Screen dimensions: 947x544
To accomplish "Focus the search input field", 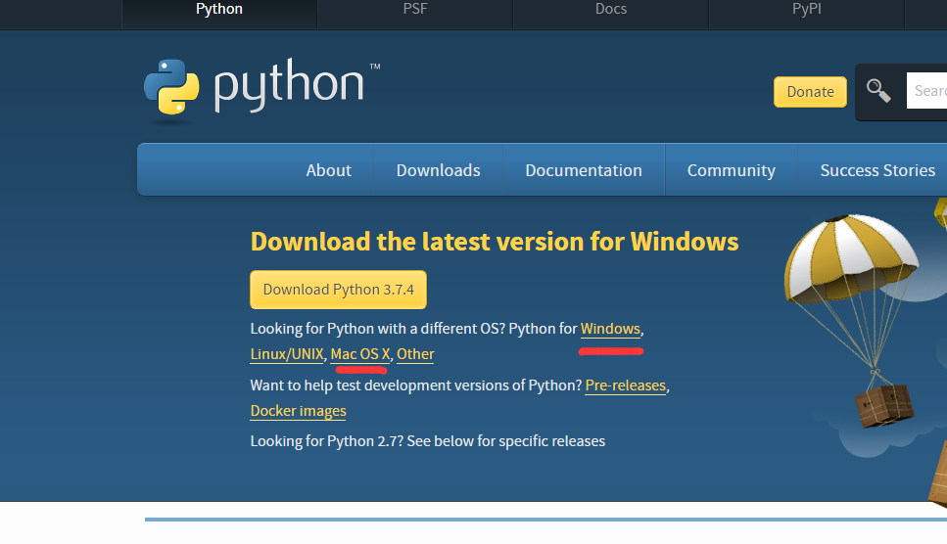I will 926,91.
